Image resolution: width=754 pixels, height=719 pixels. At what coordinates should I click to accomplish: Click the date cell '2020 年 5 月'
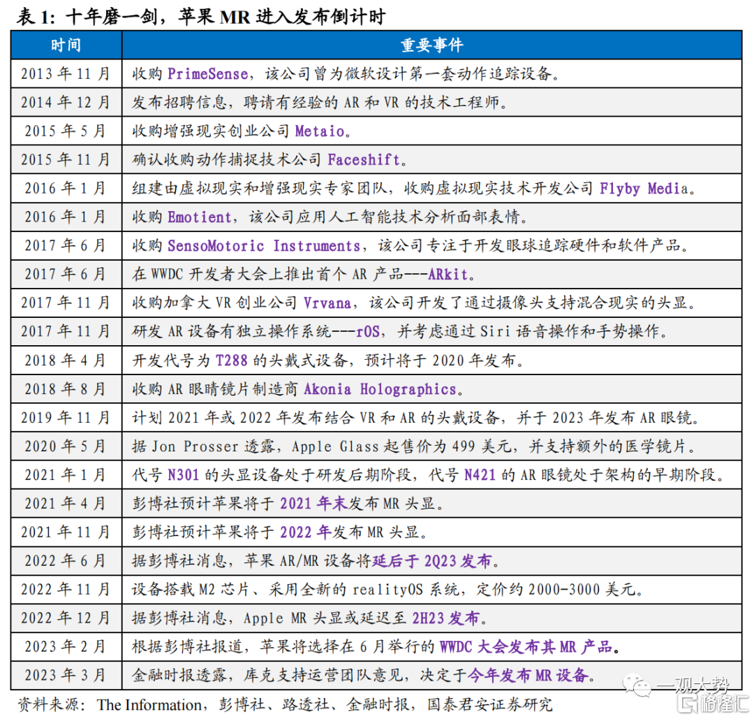66,446
